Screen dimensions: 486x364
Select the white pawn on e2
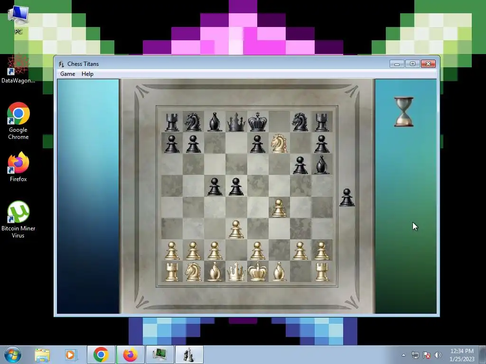click(x=258, y=250)
